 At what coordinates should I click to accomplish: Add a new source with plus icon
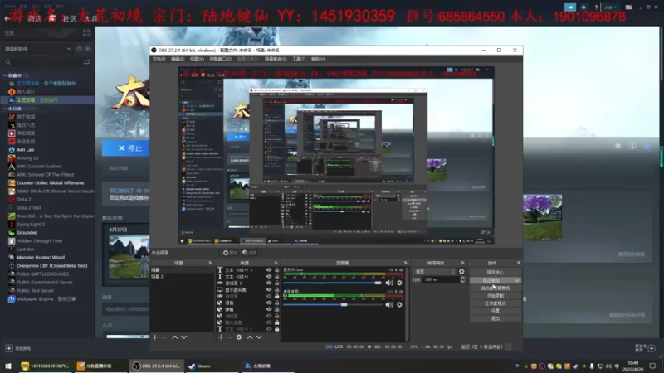tap(221, 337)
